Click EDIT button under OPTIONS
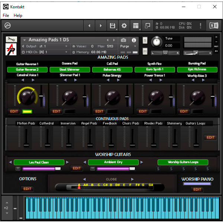The width and height of the screenshot is (223, 223). pos(27,189)
